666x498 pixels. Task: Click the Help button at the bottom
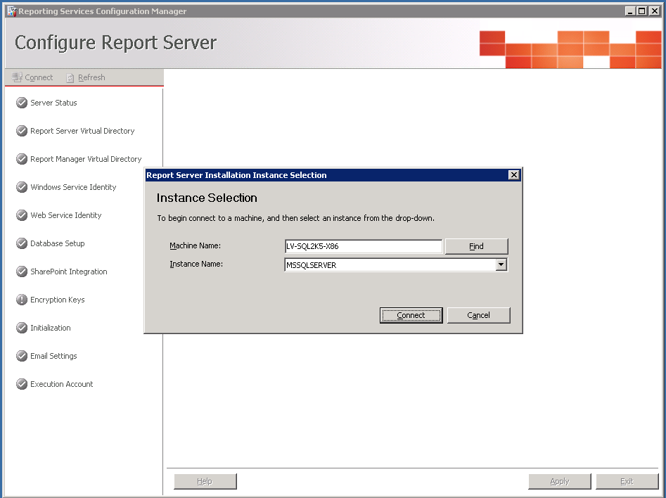click(205, 481)
